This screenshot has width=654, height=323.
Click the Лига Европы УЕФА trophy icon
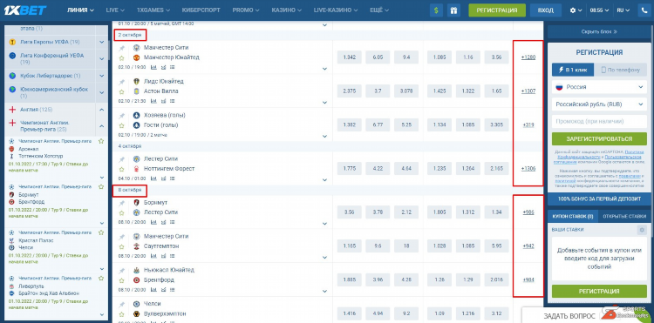[x=12, y=42]
